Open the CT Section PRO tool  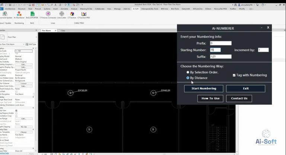pos(84,15)
